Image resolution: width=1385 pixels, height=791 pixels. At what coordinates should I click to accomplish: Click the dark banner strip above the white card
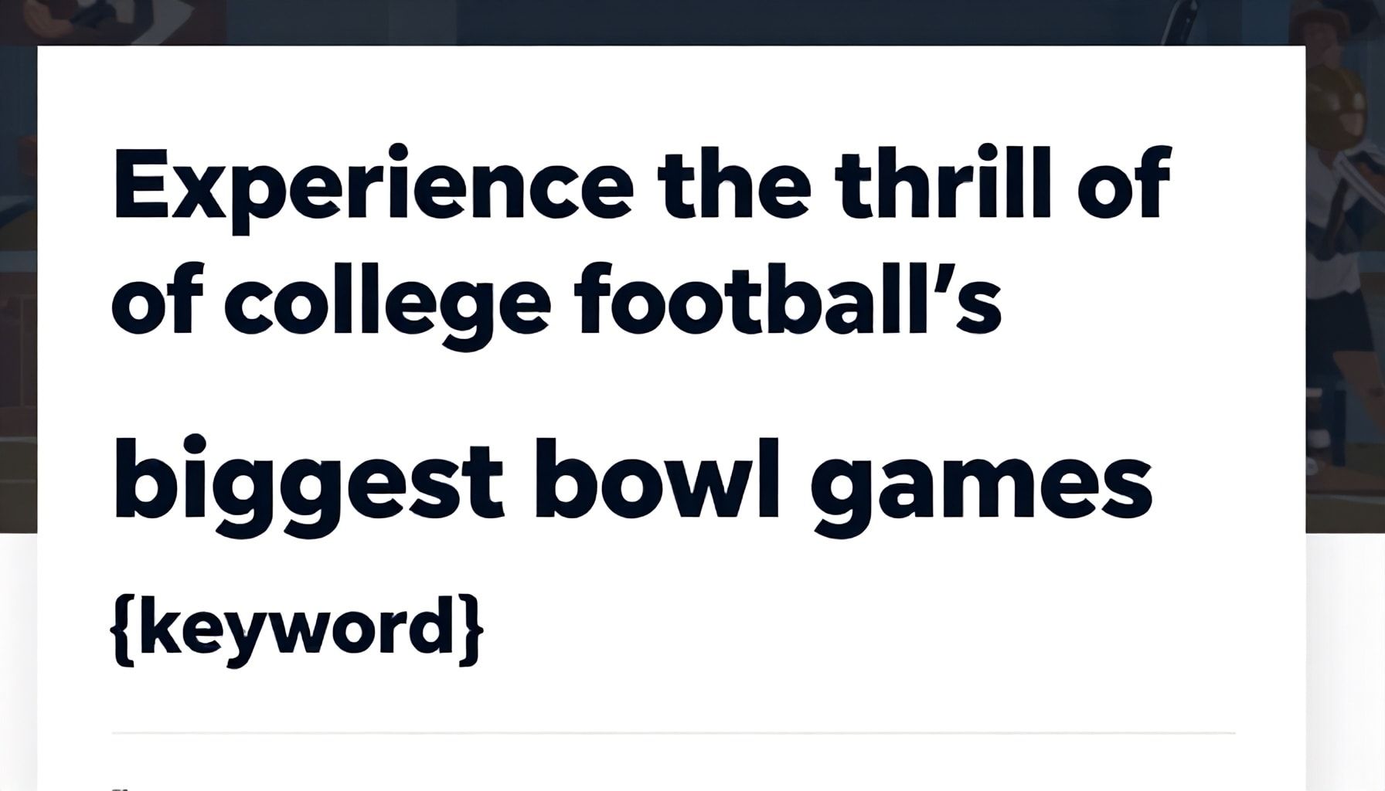(696, 22)
